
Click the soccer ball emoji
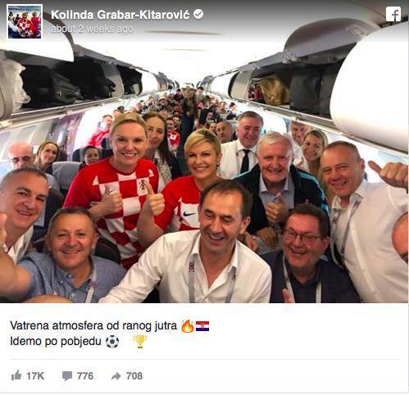112,342
